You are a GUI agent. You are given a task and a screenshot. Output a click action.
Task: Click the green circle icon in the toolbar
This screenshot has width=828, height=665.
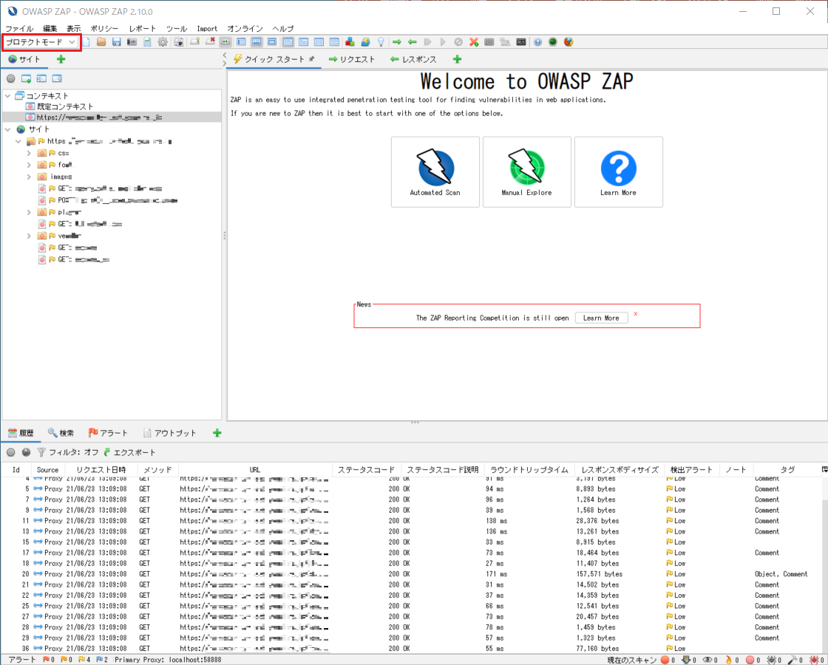pos(553,42)
